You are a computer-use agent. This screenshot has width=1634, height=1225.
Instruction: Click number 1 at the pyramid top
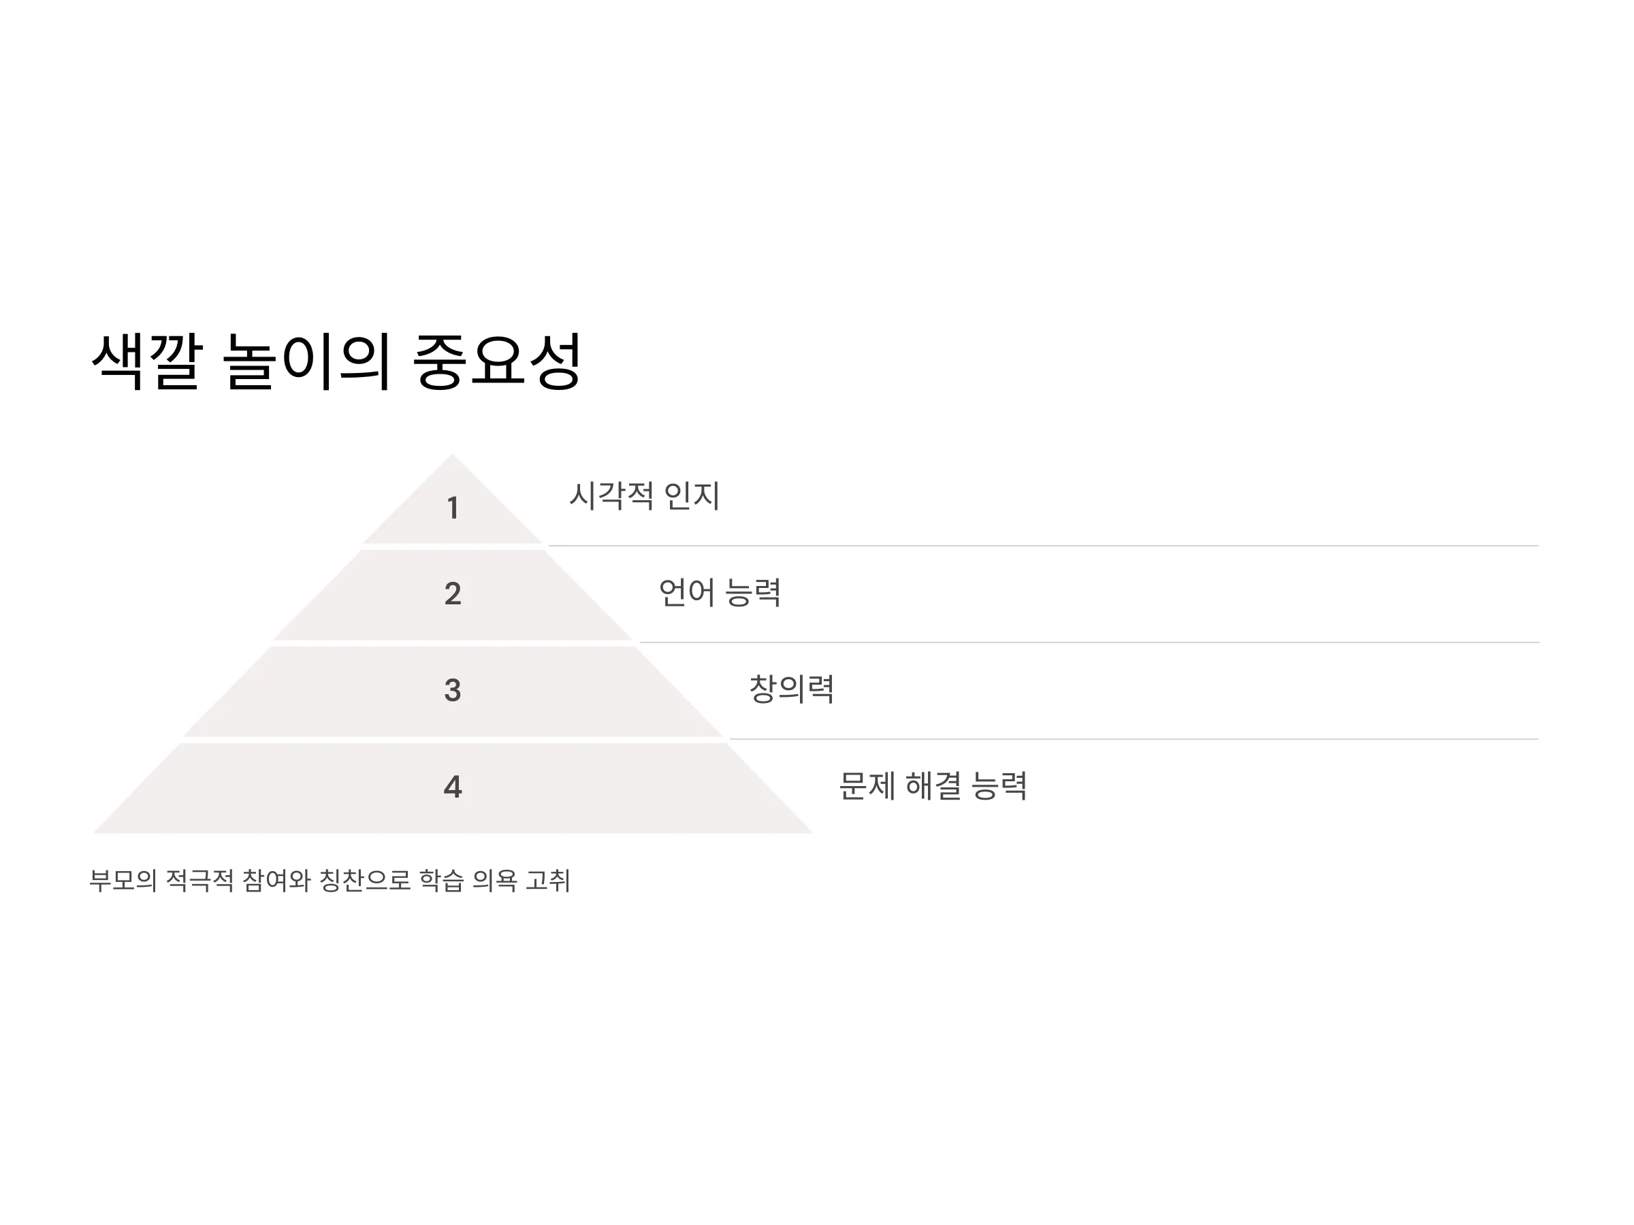point(453,508)
